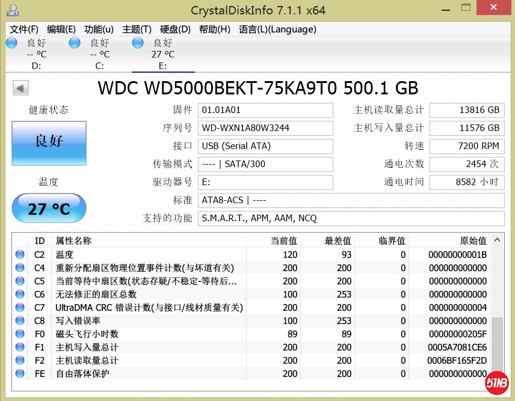Click the previous disk arrow icon
515x401 pixels.
coord(21,89)
